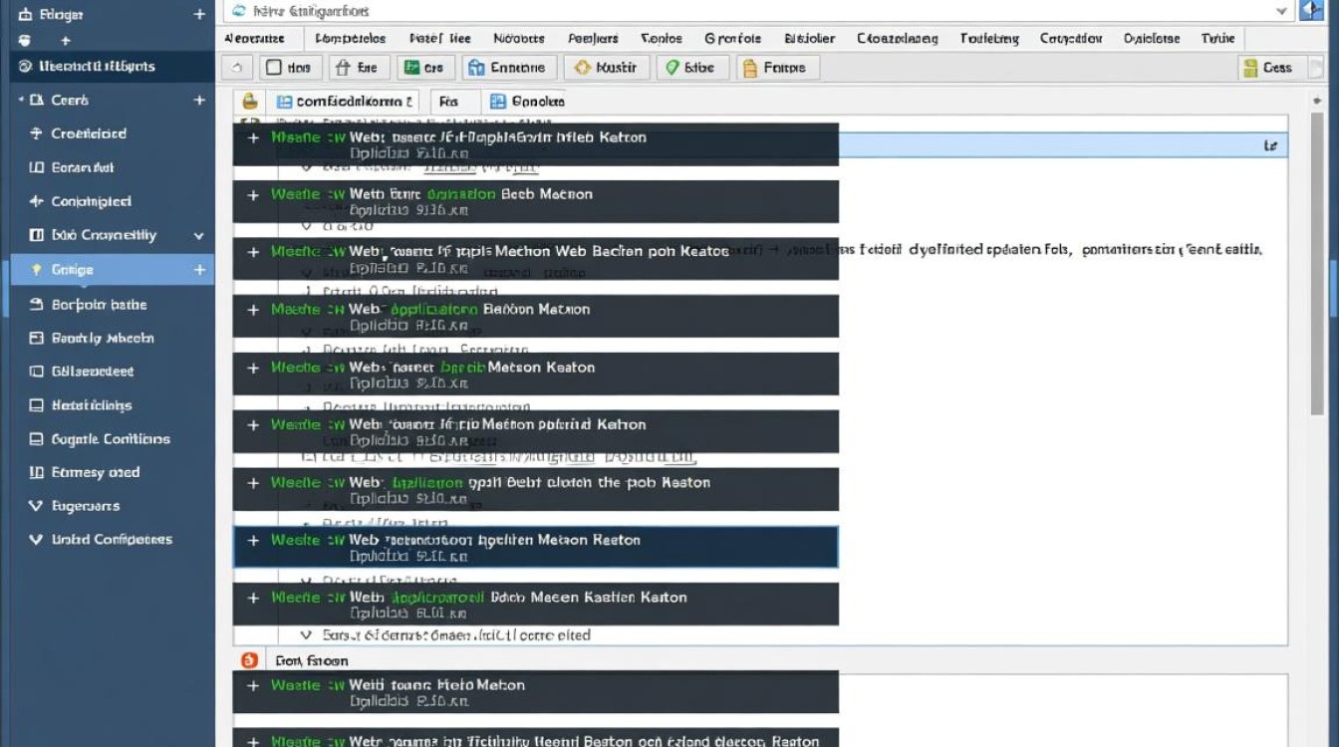The width and height of the screenshot is (1339, 747).
Task: Click the orange diamond icon in the toolbar
Action: coord(582,68)
